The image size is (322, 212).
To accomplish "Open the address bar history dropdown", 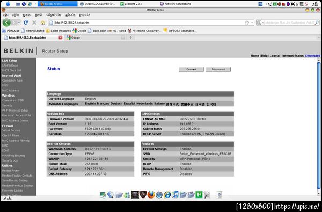I will (x=252, y=23).
